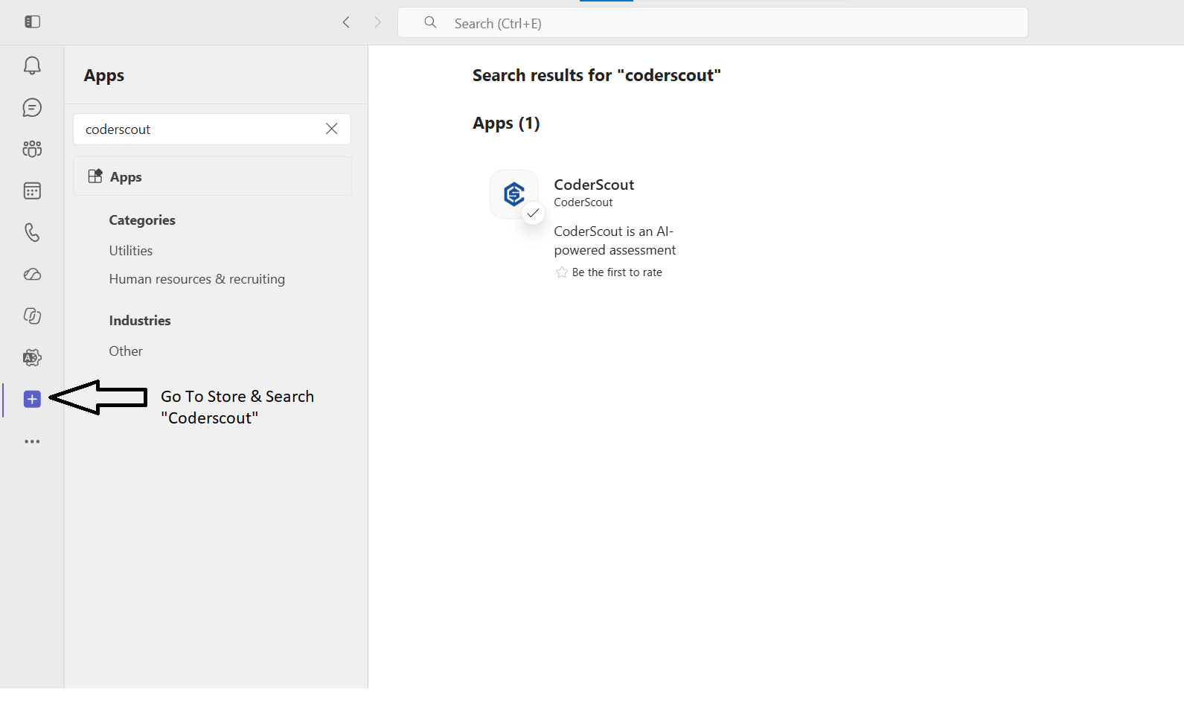This screenshot has width=1184, height=710.
Task: Open the Copilot icon in sidebar
Action: coord(32,316)
